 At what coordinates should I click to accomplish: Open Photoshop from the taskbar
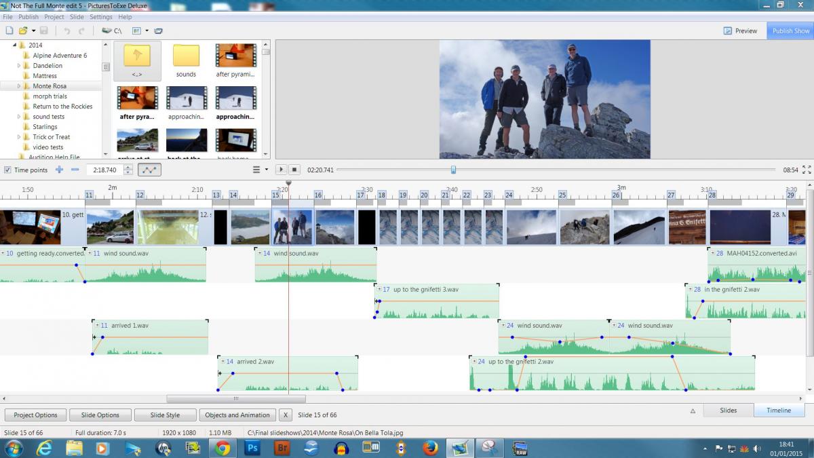[x=252, y=448]
